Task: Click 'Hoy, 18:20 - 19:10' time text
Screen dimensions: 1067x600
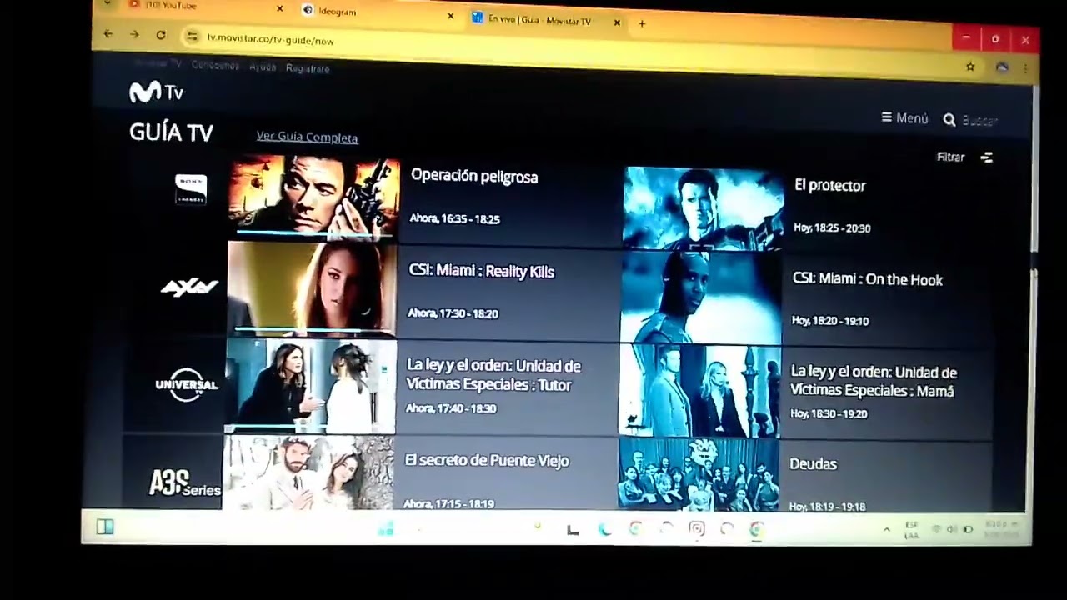Action: tap(830, 321)
